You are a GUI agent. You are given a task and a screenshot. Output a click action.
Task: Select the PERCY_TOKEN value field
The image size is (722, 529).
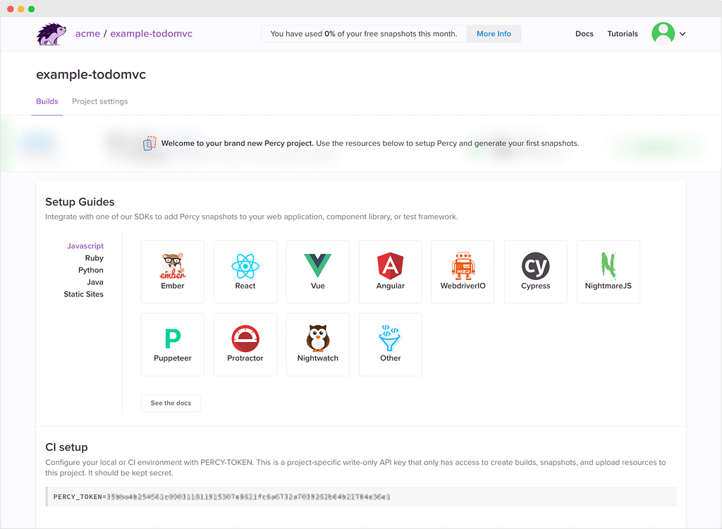pyautogui.click(x=362, y=497)
